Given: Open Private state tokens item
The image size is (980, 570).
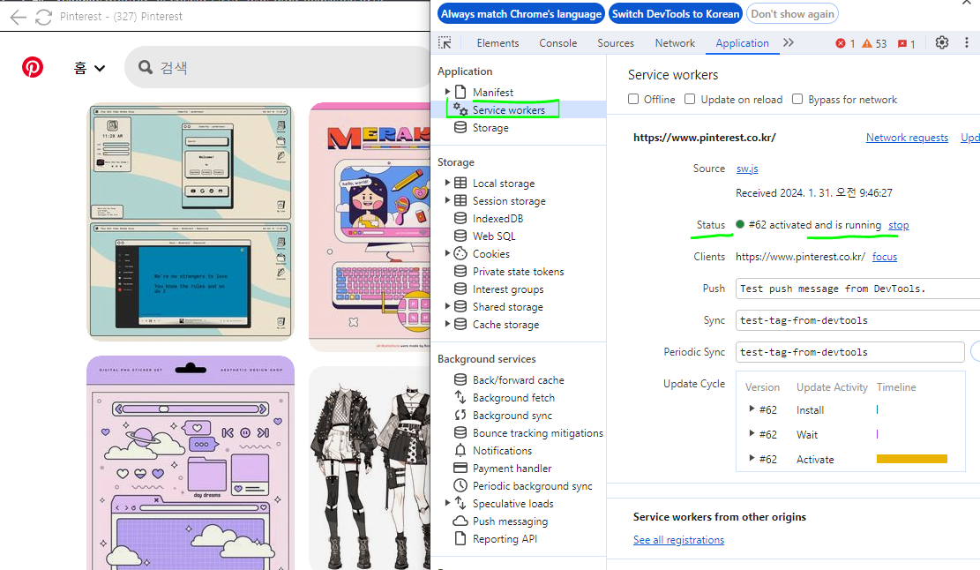Looking at the screenshot, I should (x=518, y=271).
